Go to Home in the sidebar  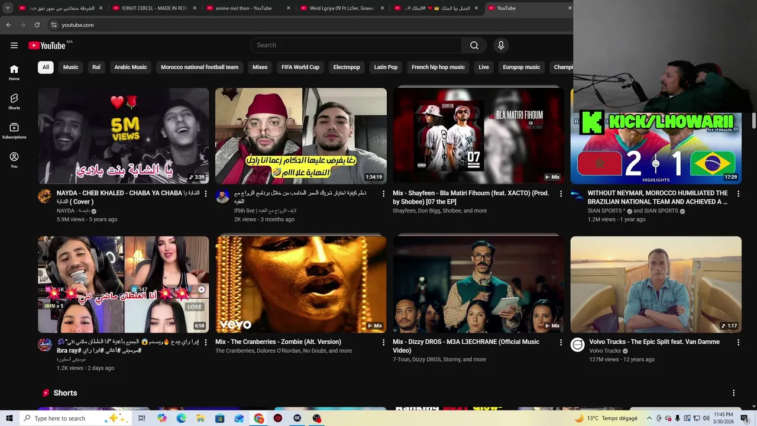(14, 72)
